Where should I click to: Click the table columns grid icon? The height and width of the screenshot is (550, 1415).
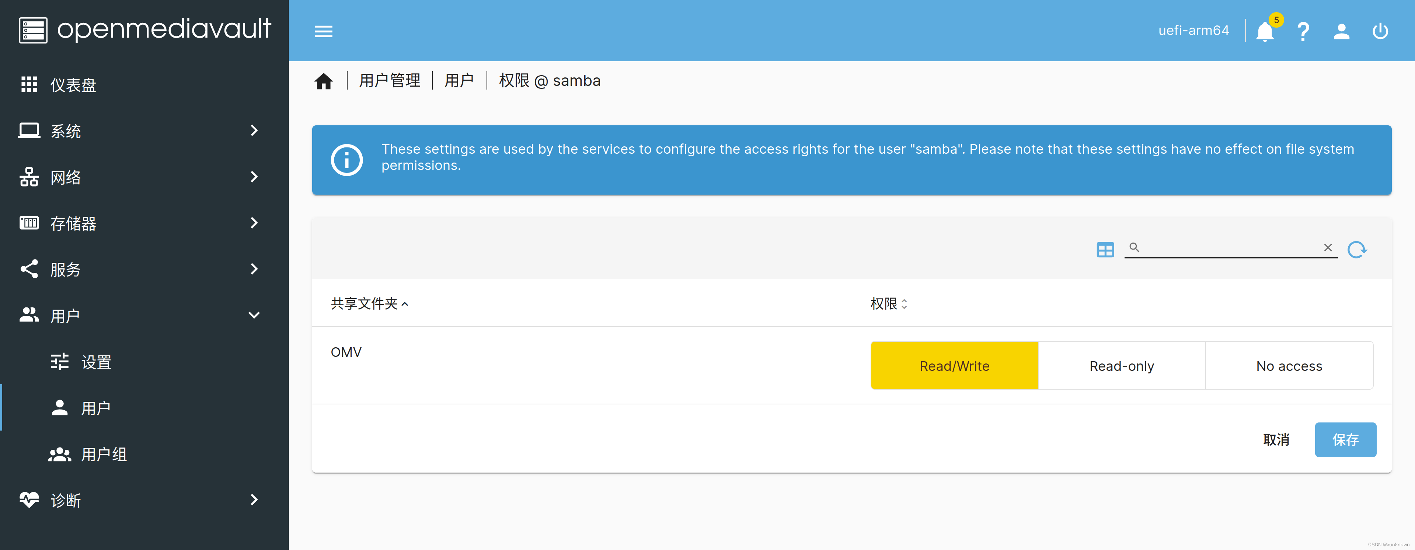click(x=1105, y=250)
